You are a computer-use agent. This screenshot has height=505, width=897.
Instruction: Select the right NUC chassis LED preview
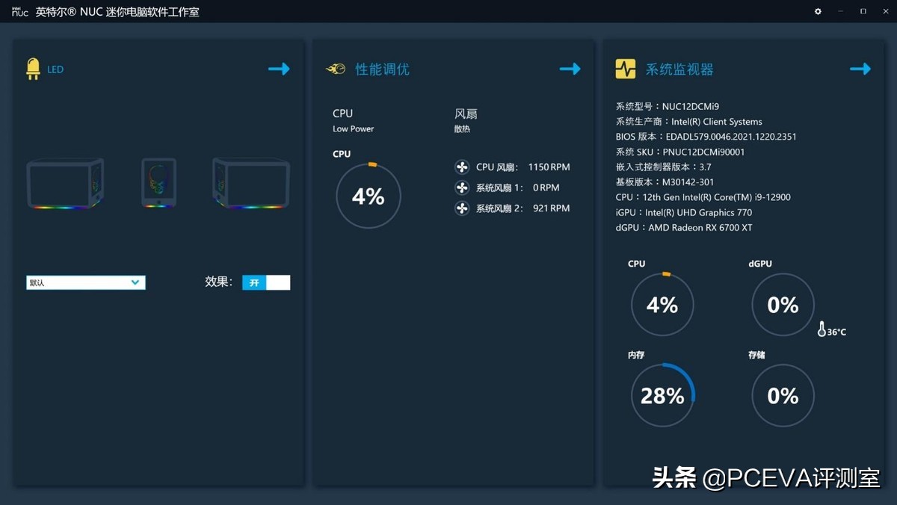251,183
